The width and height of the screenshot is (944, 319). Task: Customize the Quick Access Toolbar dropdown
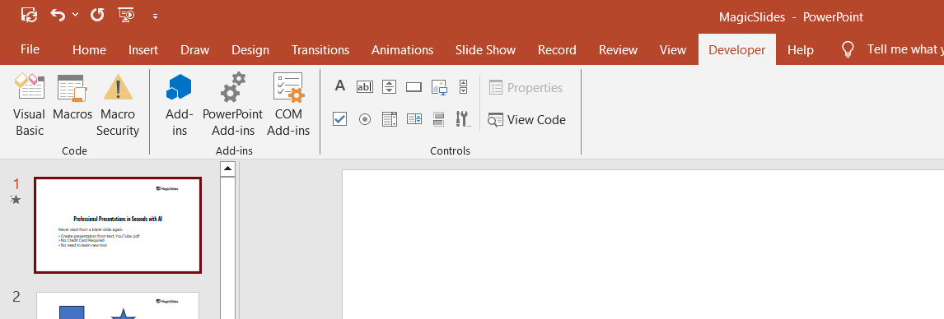tap(156, 16)
